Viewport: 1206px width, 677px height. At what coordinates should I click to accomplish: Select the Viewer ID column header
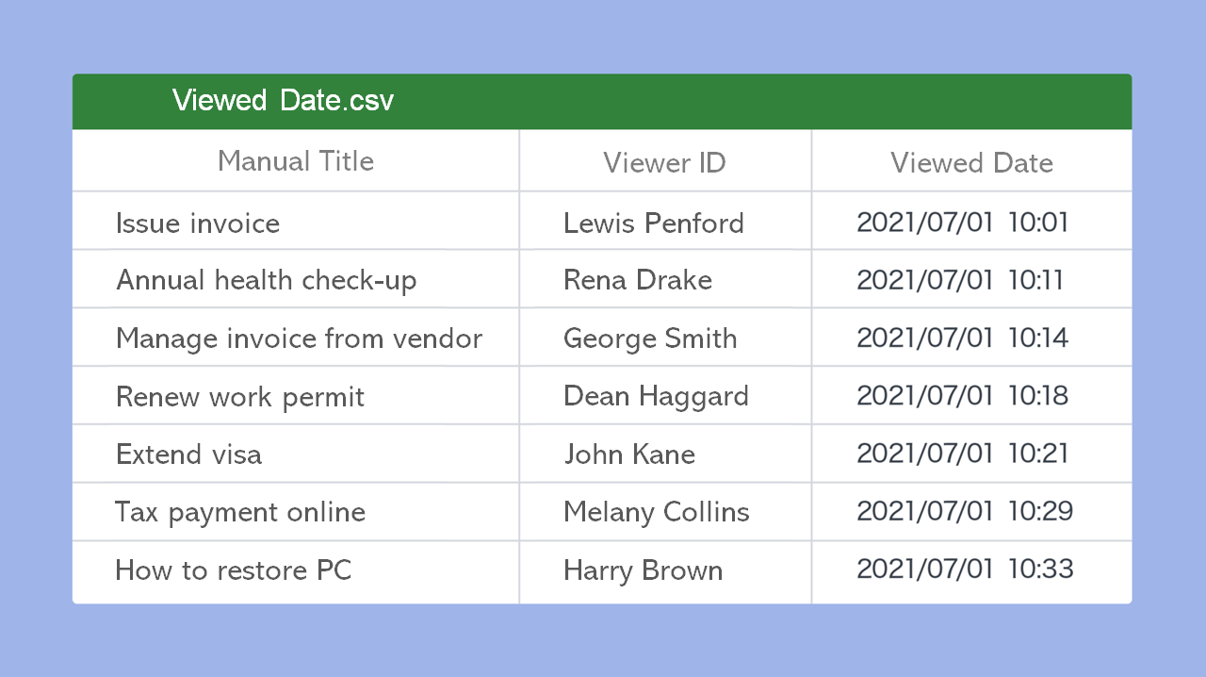click(x=664, y=162)
